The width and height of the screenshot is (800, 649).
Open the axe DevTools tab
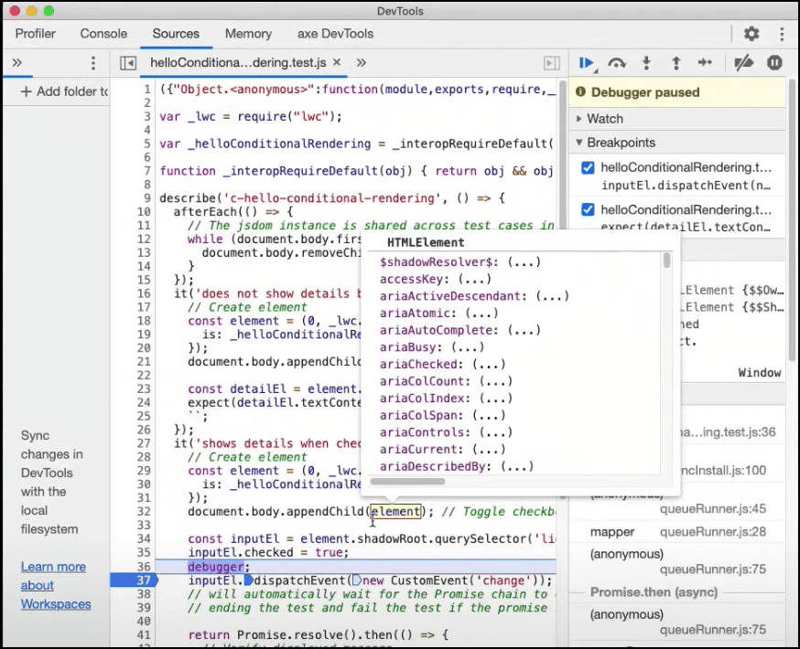pos(335,34)
